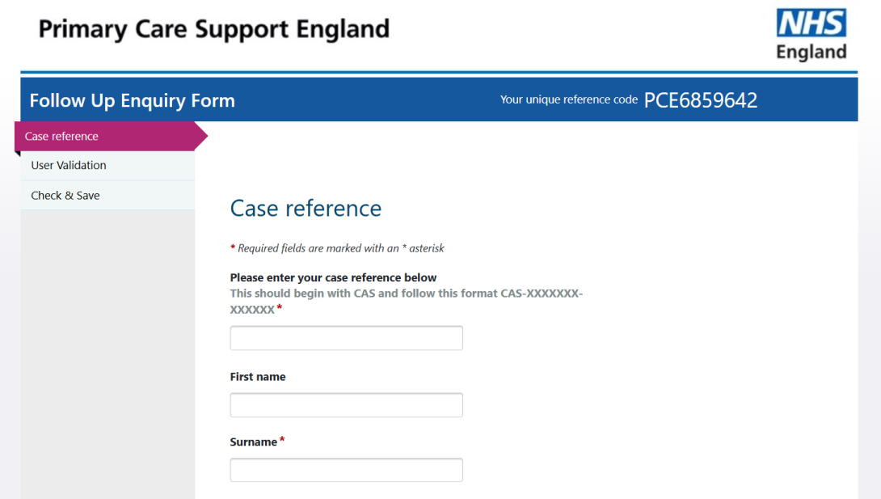Image resolution: width=881 pixels, height=499 pixels.
Task: Select the User Validation step
Action: (x=69, y=165)
